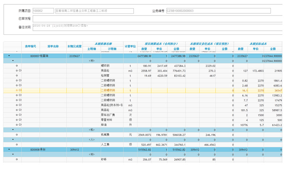Click the 776401.73 amount cell

point(177,71)
